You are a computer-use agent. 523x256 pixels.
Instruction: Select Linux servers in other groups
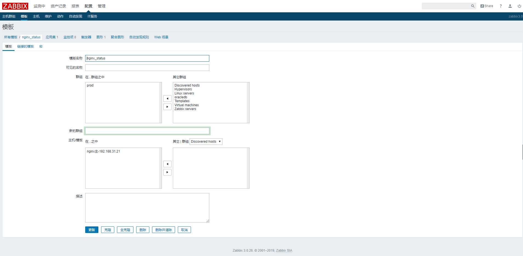(210, 93)
